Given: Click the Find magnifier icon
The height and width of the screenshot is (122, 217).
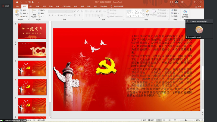Looking at the screenshot, I should (x=172, y=10).
